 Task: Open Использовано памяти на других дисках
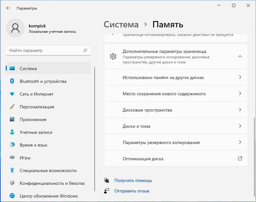tap(176, 77)
